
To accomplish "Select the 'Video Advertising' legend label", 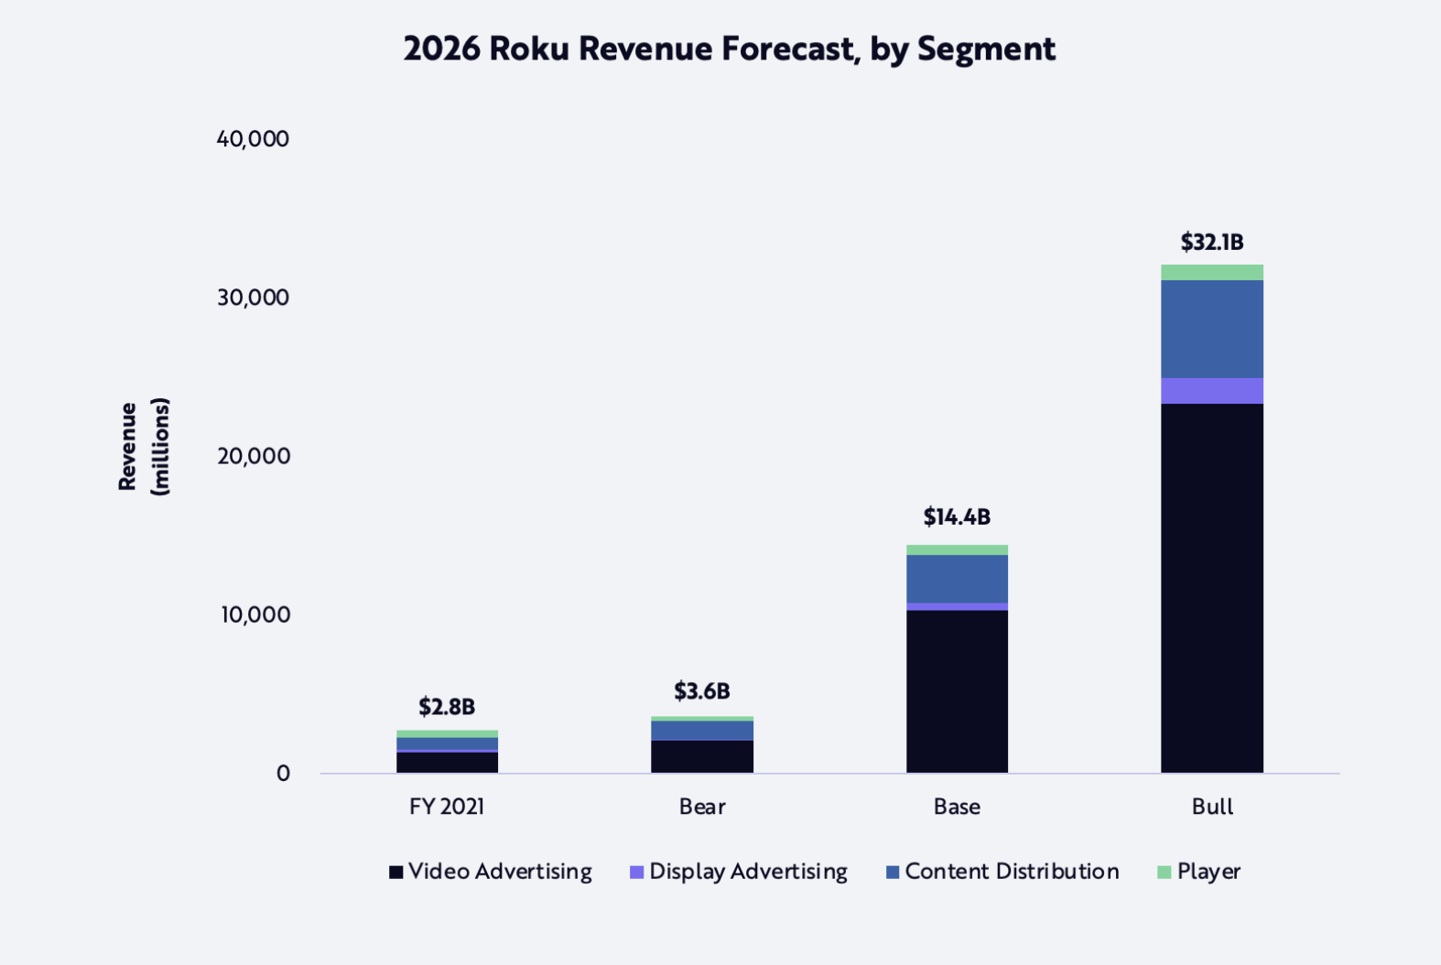I will (500, 872).
